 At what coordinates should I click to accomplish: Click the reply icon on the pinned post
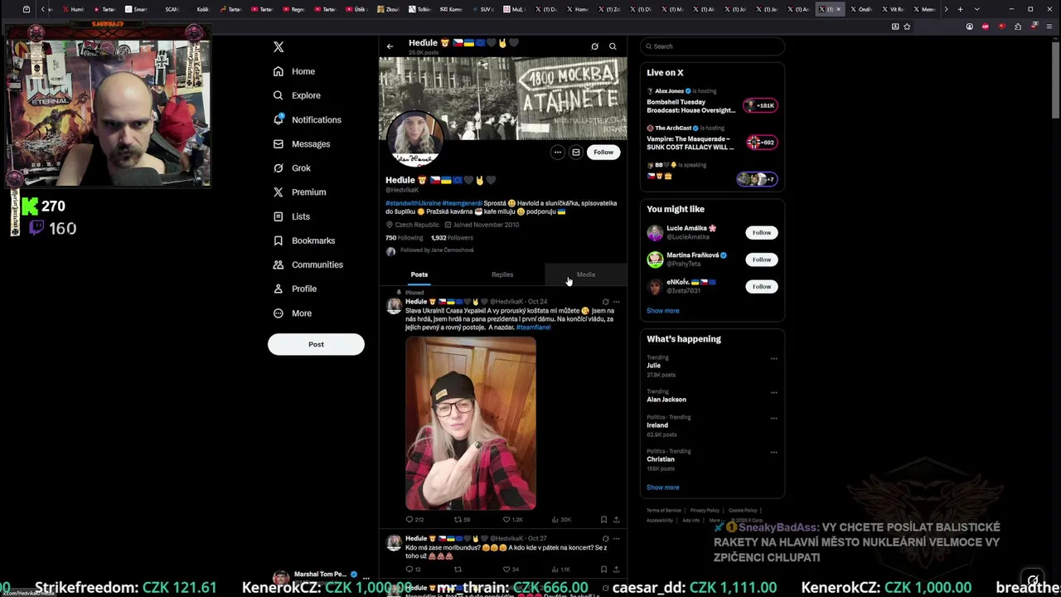(x=409, y=520)
